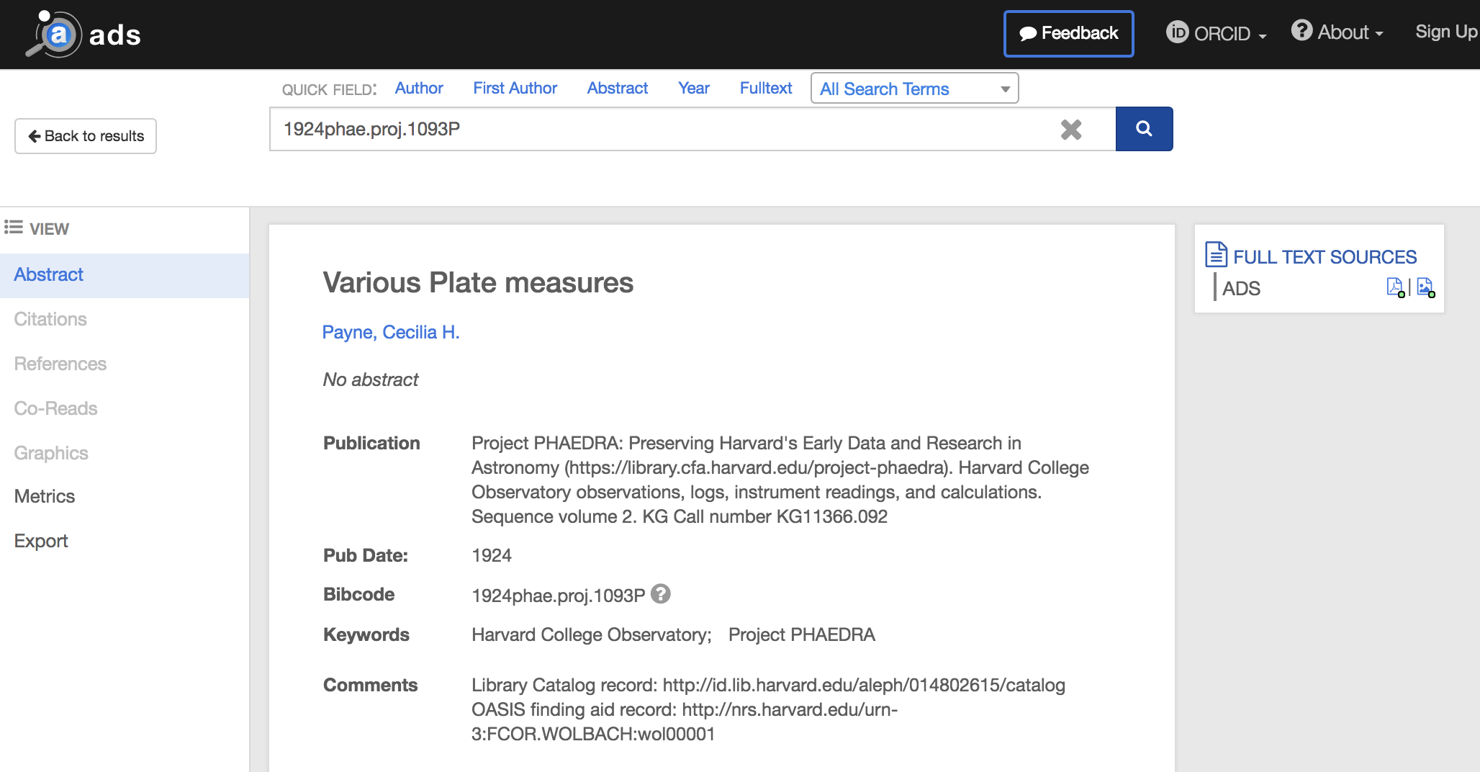Viewport: 1480px width, 772px height.
Task: Open the ADS scanned article image icon
Action: click(x=1425, y=288)
